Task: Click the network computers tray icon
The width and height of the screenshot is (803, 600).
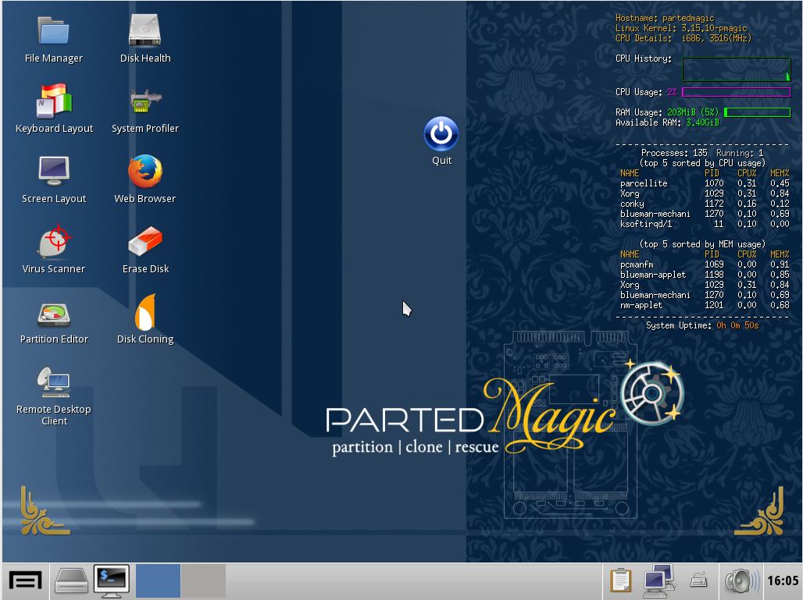Action: pos(658,581)
